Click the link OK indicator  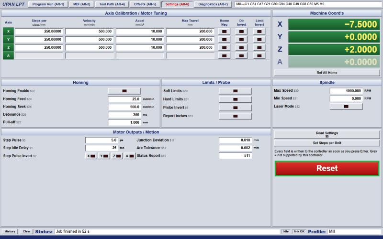click(x=299, y=231)
